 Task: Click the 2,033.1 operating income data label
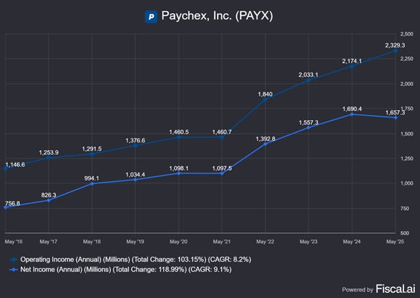pos(308,75)
